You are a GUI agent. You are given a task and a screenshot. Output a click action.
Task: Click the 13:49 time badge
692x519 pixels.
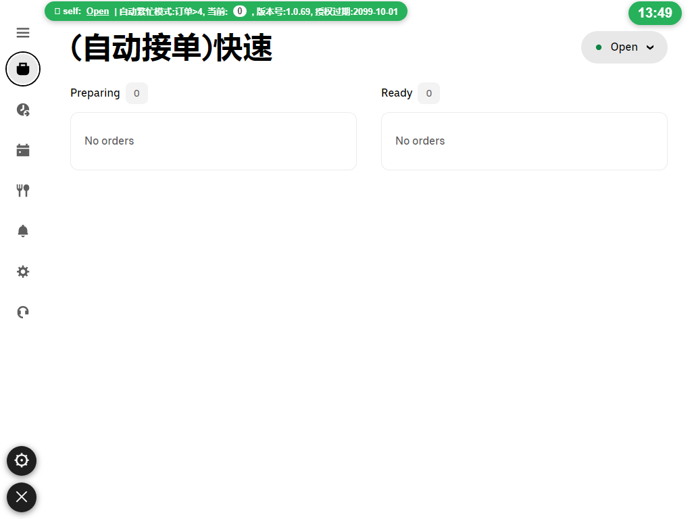point(655,13)
